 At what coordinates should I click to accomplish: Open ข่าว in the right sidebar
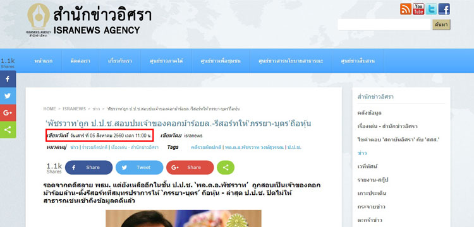[x=362, y=153]
